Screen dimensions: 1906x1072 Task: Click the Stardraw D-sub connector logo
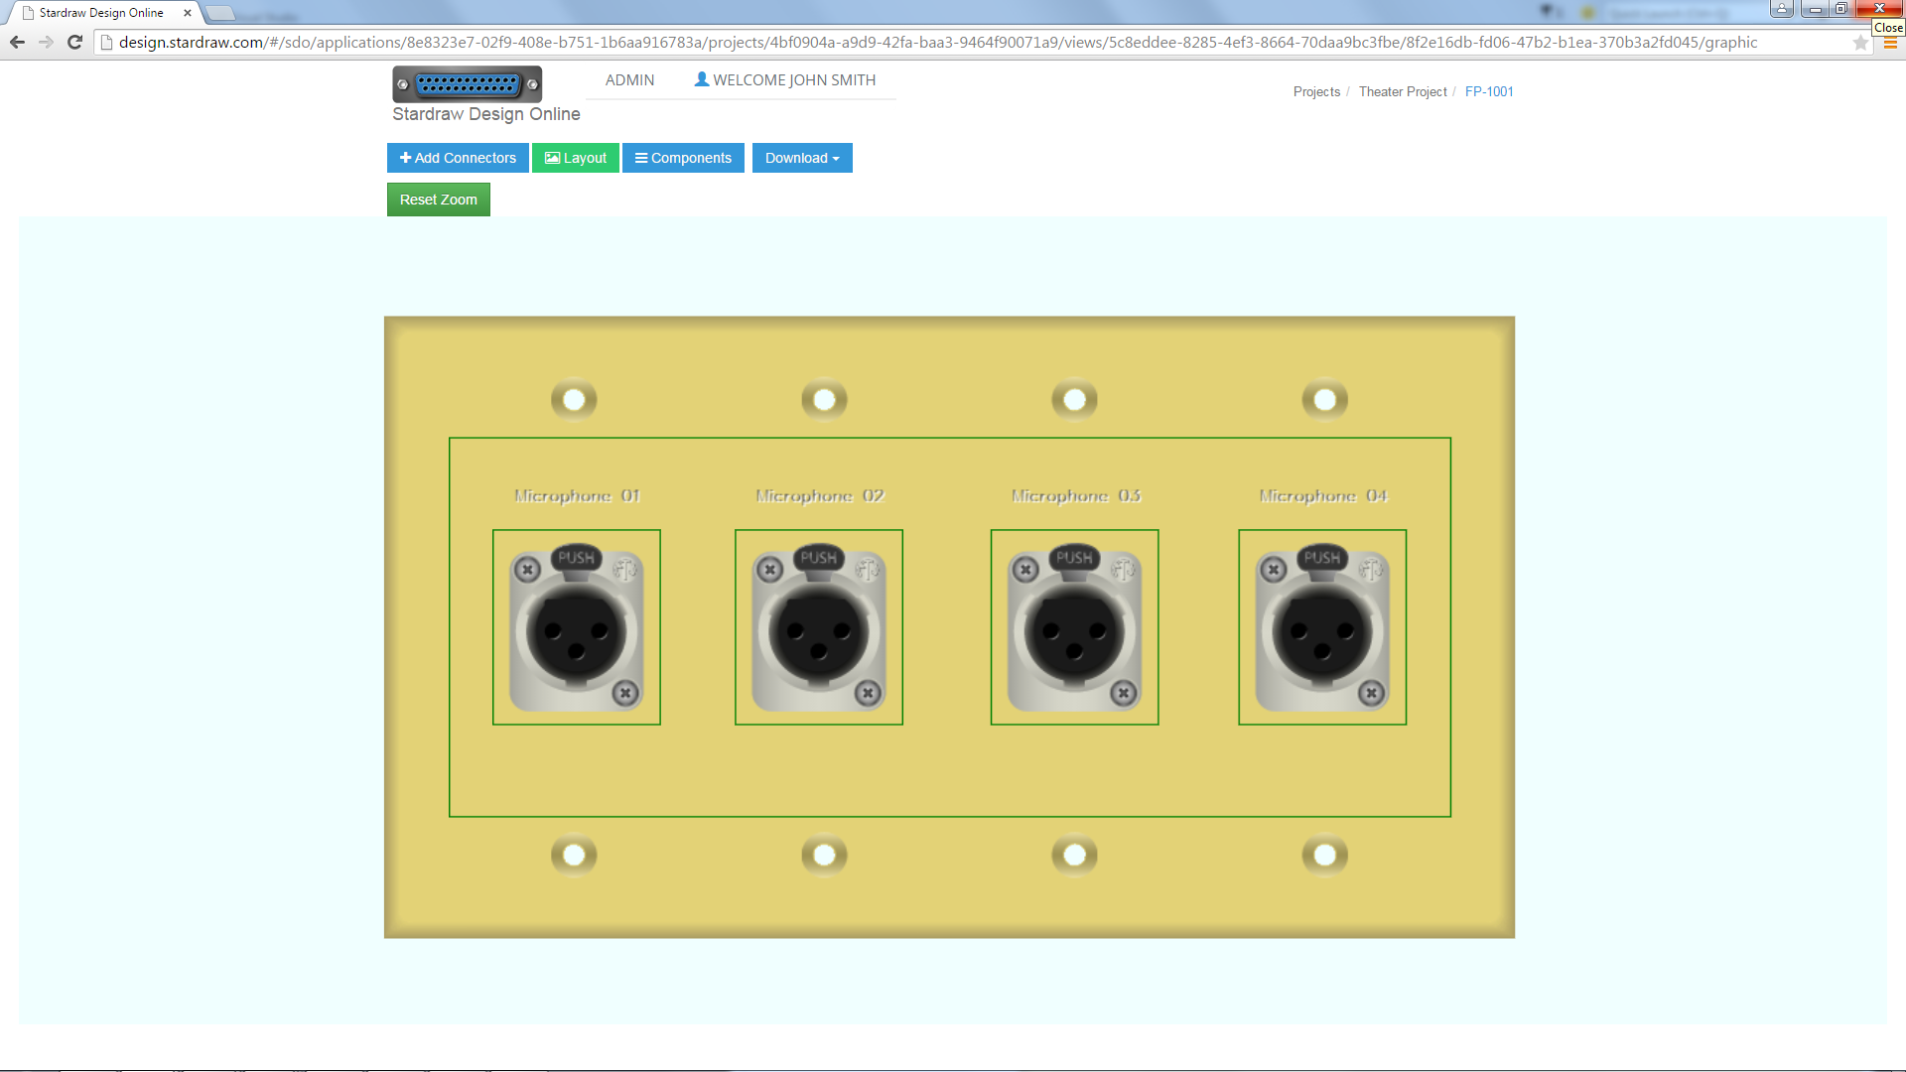(467, 84)
